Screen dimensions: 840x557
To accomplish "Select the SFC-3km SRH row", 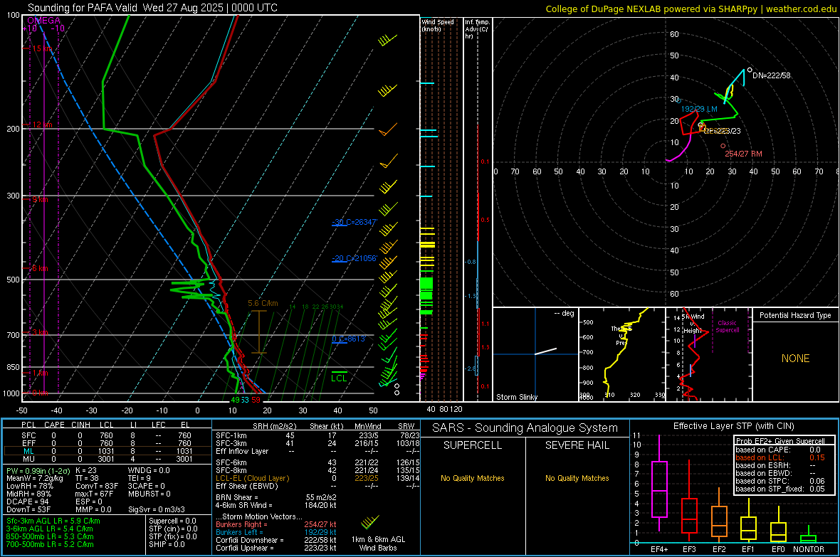I will click(317, 443).
